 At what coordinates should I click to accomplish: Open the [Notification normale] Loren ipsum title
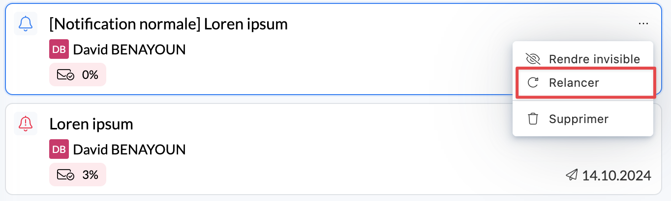[x=168, y=24]
